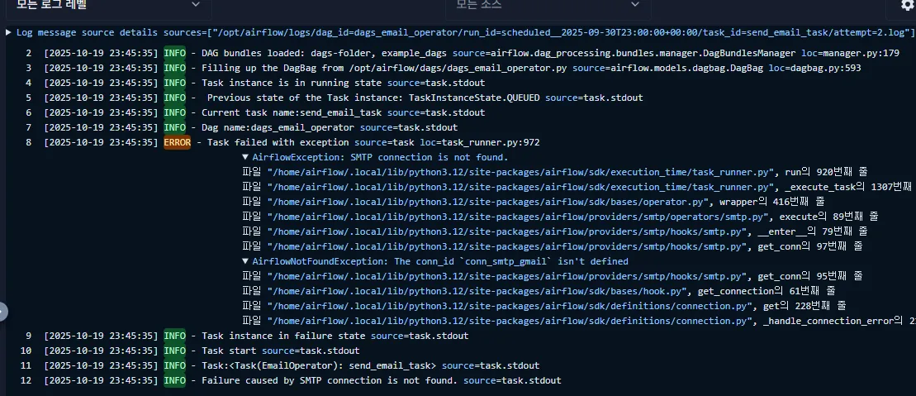Viewport: 916px width, 396px height.
Task: Click source=airflow.dag_processing.bundles.manager.DagBundlesManager
Action: click(x=624, y=53)
